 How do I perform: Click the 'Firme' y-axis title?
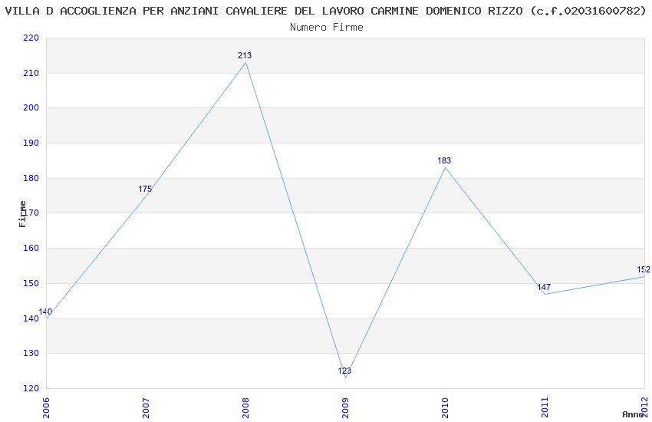click(x=22, y=214)
